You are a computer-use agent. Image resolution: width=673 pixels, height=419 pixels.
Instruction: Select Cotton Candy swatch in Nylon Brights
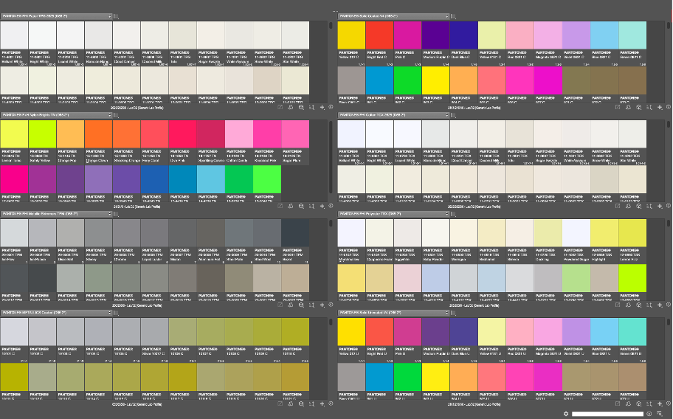pos(238,134)
